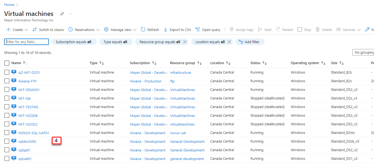The width and height of the screenshot is (374, 163).
Task: Open the NOVUS-SQL-UAT01 virtual machine link
Action: 34,133
